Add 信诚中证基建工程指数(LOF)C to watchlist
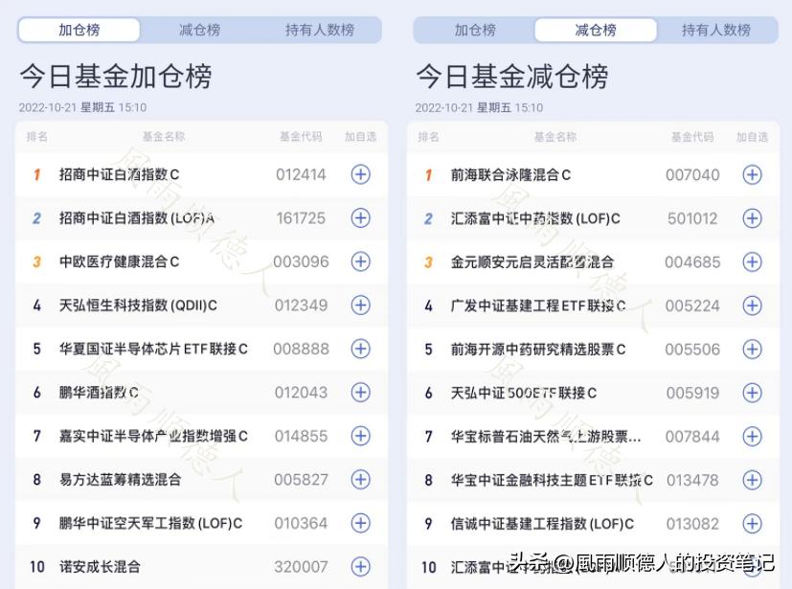Viewport: 792px width, 589px height. click(752, 523)
